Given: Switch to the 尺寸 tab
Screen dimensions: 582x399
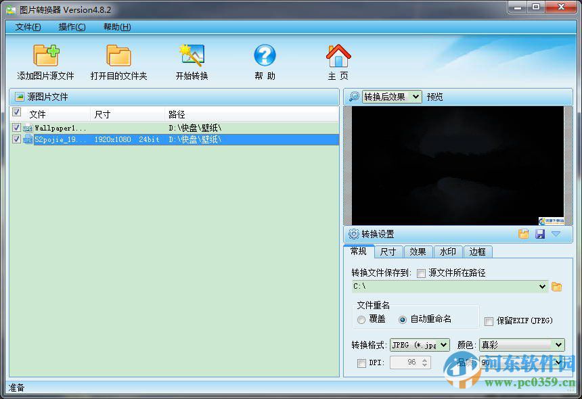Looking at the screenshot, I should pyautogui.click(x=388, y=252).
